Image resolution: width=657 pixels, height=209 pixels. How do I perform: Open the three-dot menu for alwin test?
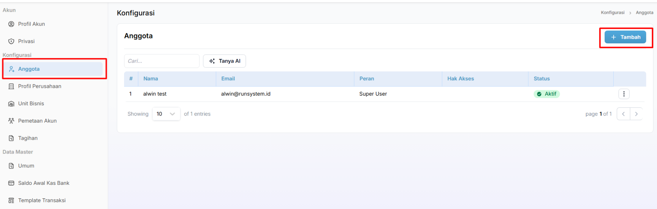[x=624, y=94]
